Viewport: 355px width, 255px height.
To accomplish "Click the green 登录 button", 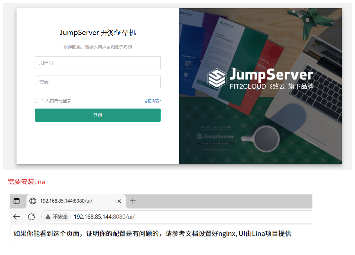I will (98, 115).
